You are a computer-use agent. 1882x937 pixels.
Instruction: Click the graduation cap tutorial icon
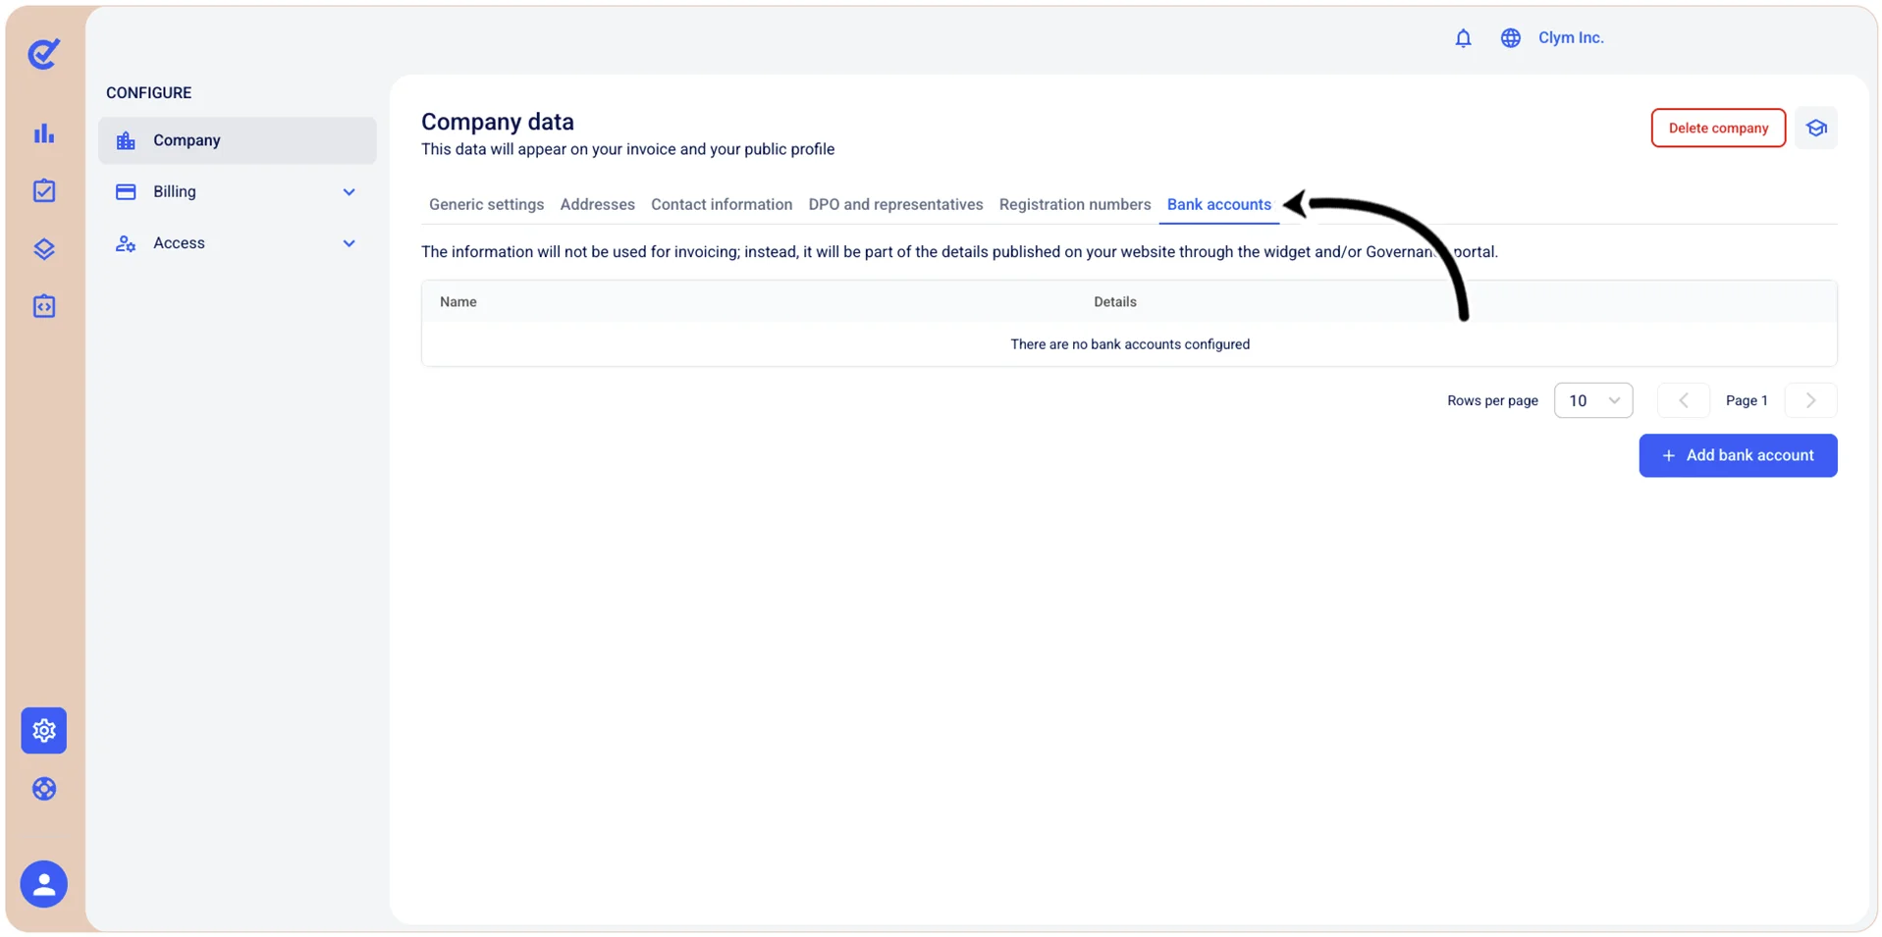(1816, 129)
